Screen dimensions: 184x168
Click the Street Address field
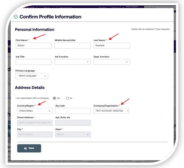point(34,123)
